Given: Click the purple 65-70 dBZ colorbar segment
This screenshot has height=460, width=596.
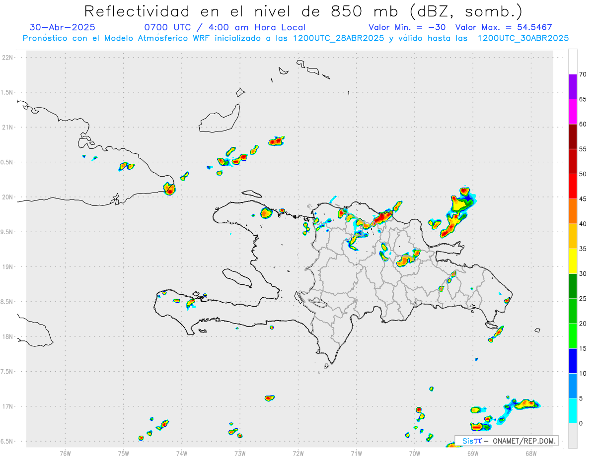Looking at the screenshot, I should (573, 87).
